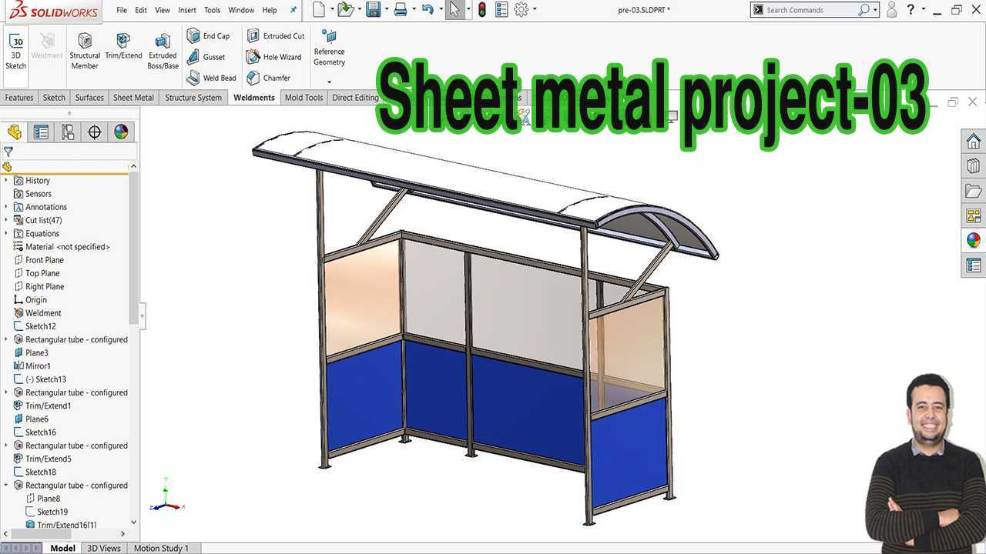This screenshot has height=554, width=986.
Task: Open the Search Commands dropdown arrow
Action: pos(876,10)
